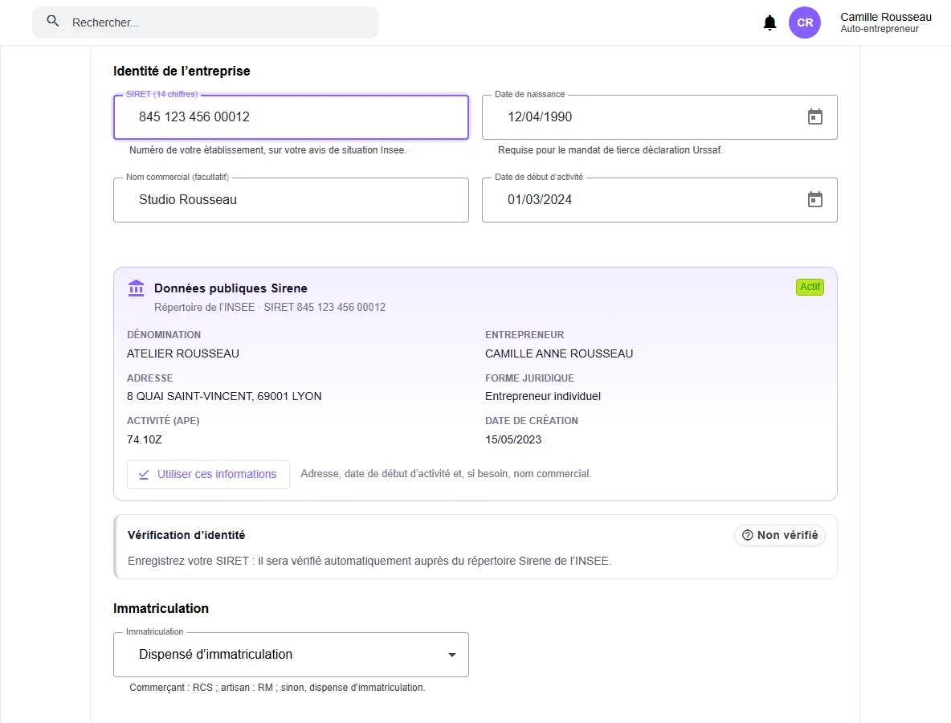Click the Identité de l'entreprise heading
Screen dimensions: 951x723
[x=182, y=71]
